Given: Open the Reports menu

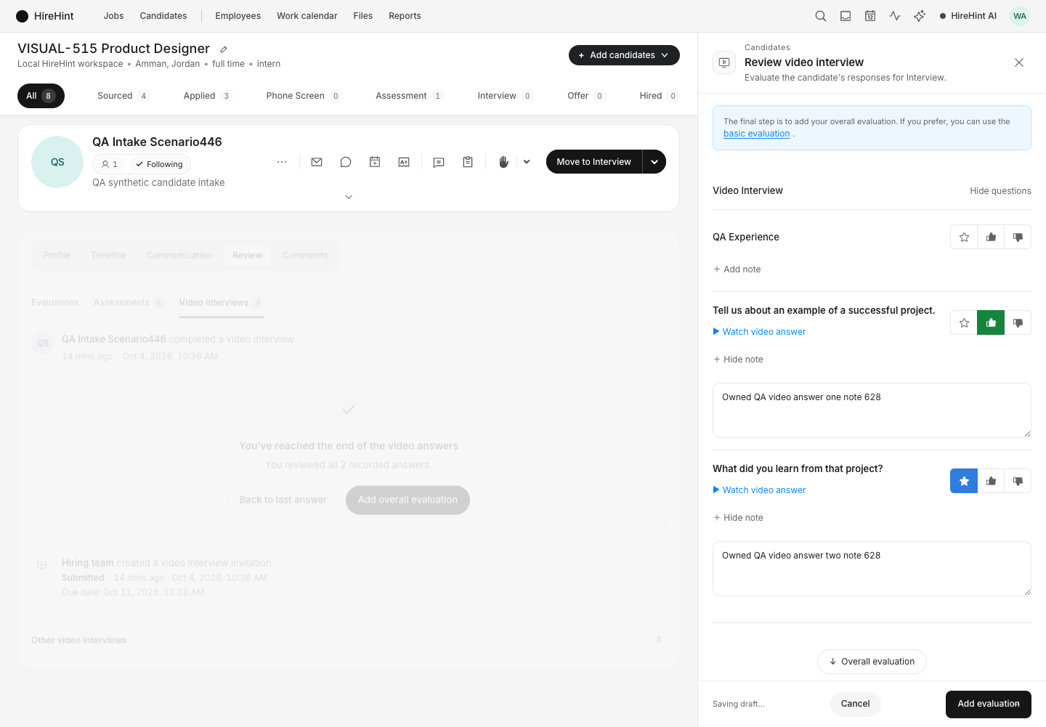Looking at the screenshot, I should pyautogui.click(x=405, y=16).
